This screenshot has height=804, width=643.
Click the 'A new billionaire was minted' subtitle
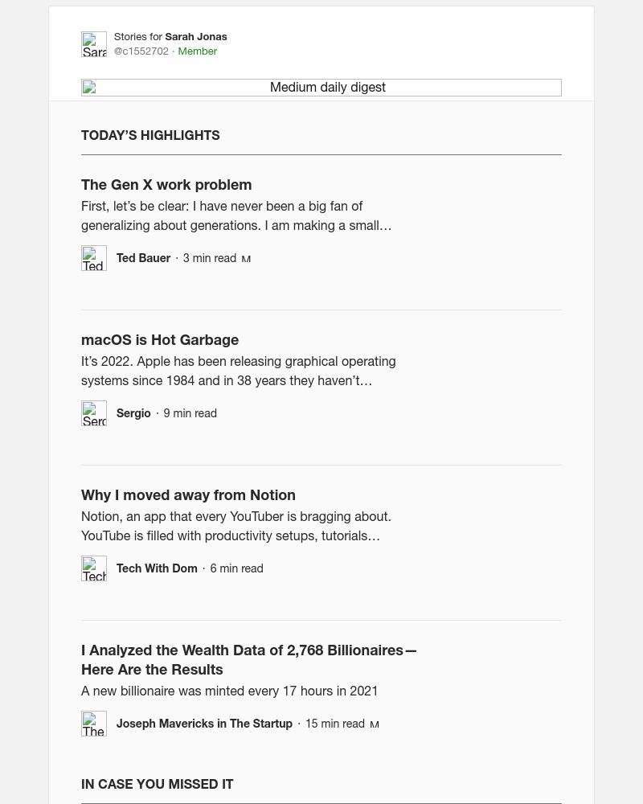click(x=229, y=691)
